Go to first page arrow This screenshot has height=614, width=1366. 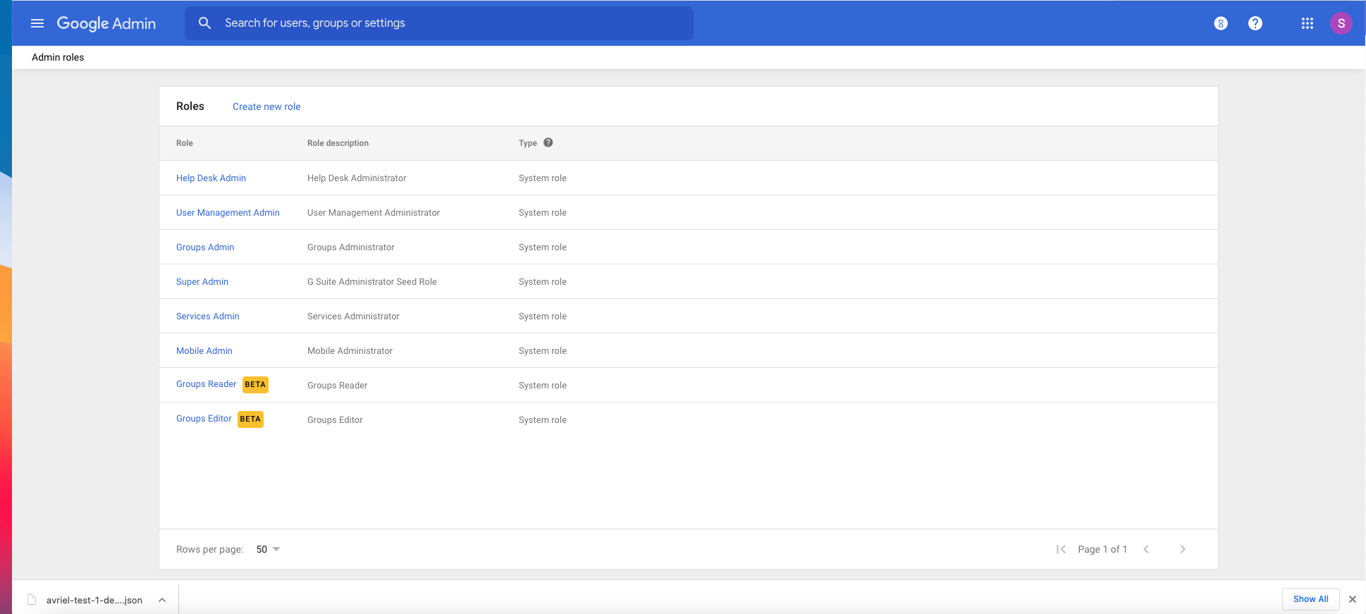click(1061, 549)
